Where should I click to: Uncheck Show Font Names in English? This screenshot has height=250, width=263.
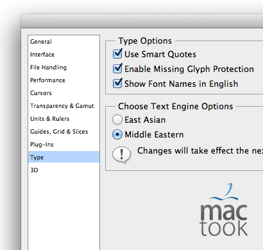click(117, 83)
